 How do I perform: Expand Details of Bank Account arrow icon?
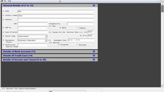(94, 51)
